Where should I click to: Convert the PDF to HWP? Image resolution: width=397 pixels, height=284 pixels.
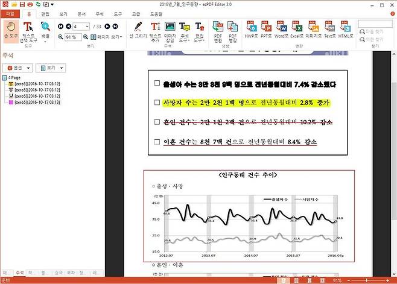pyautogui.click(x=251, y=30)
